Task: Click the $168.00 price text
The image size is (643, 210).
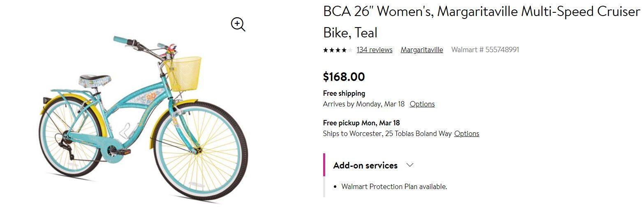Action: coord(344,77)
